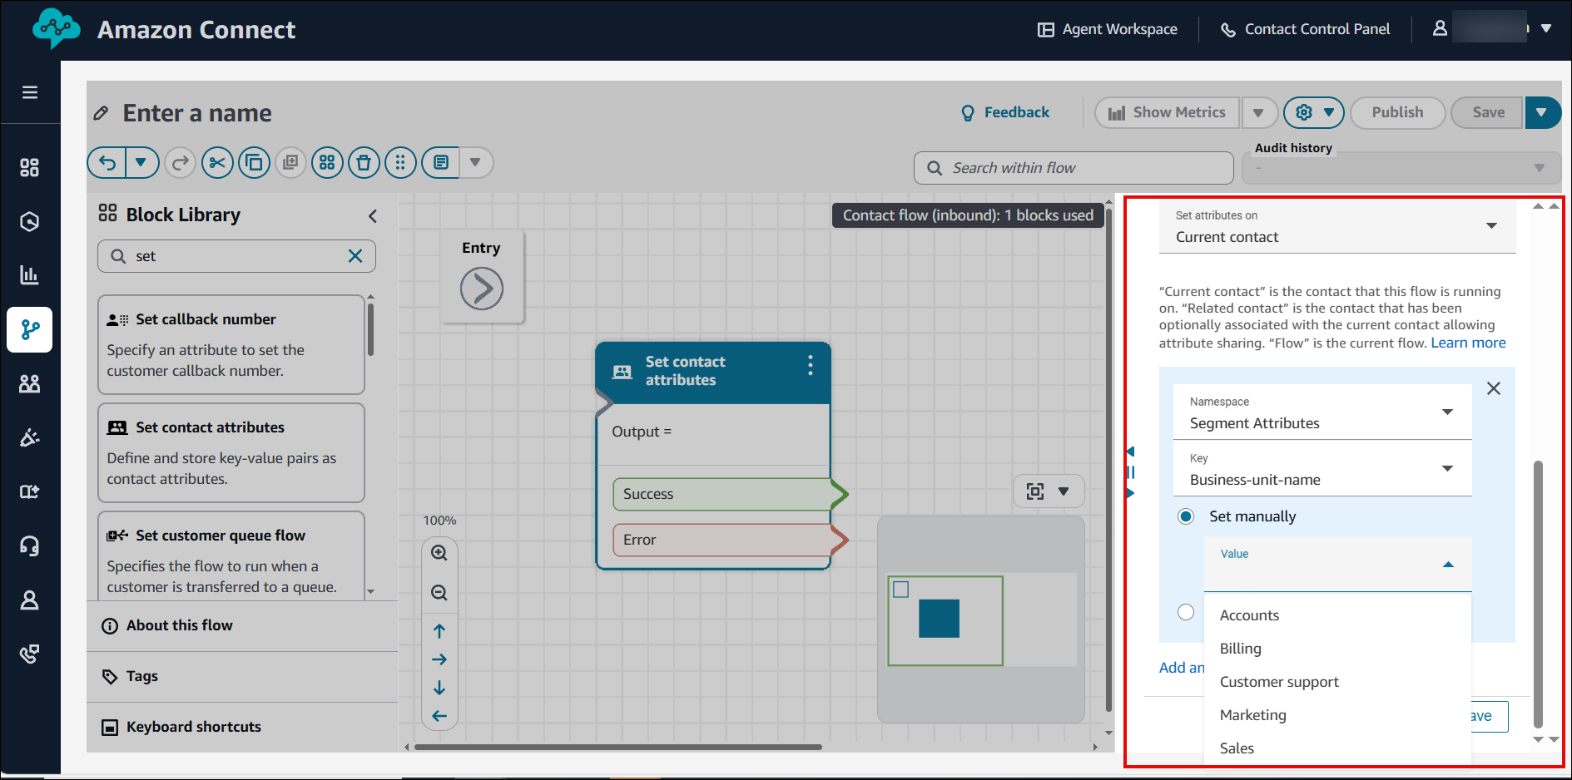This screenshot has width=1572, height=780.
Task: Click the Publish button
Action: pos(1396,112)
